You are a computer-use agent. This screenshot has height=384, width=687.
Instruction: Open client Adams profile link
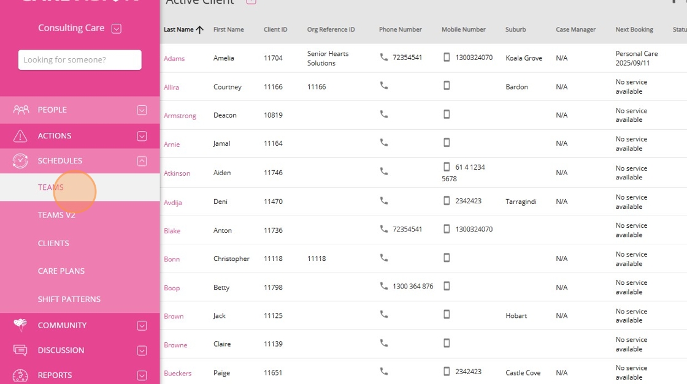coord(174,59)
